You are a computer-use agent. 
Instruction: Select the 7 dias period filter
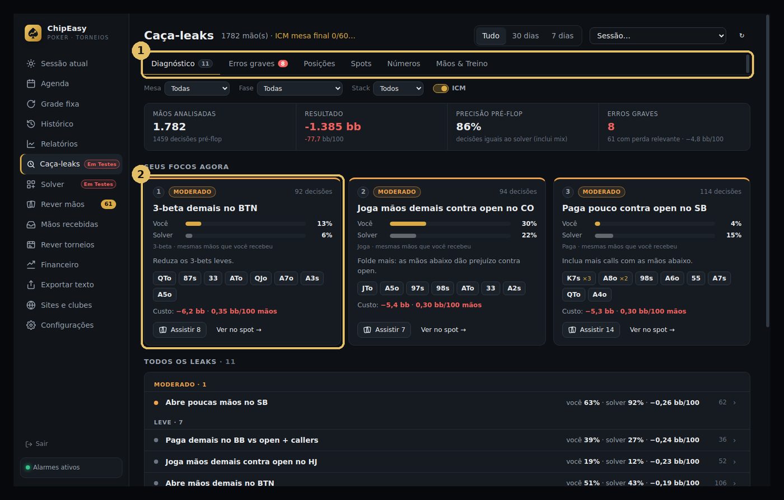click(562, 36)
